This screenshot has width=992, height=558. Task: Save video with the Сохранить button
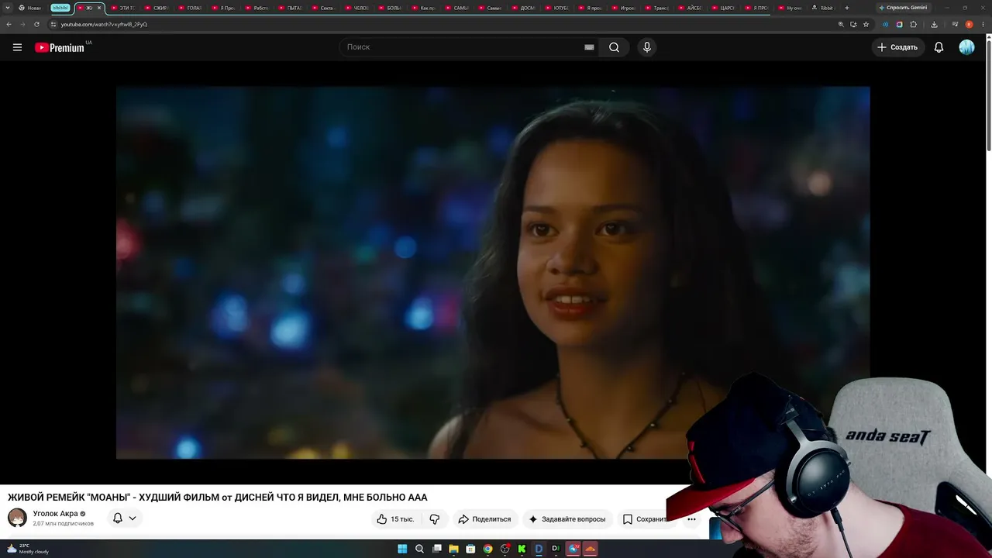645,519
